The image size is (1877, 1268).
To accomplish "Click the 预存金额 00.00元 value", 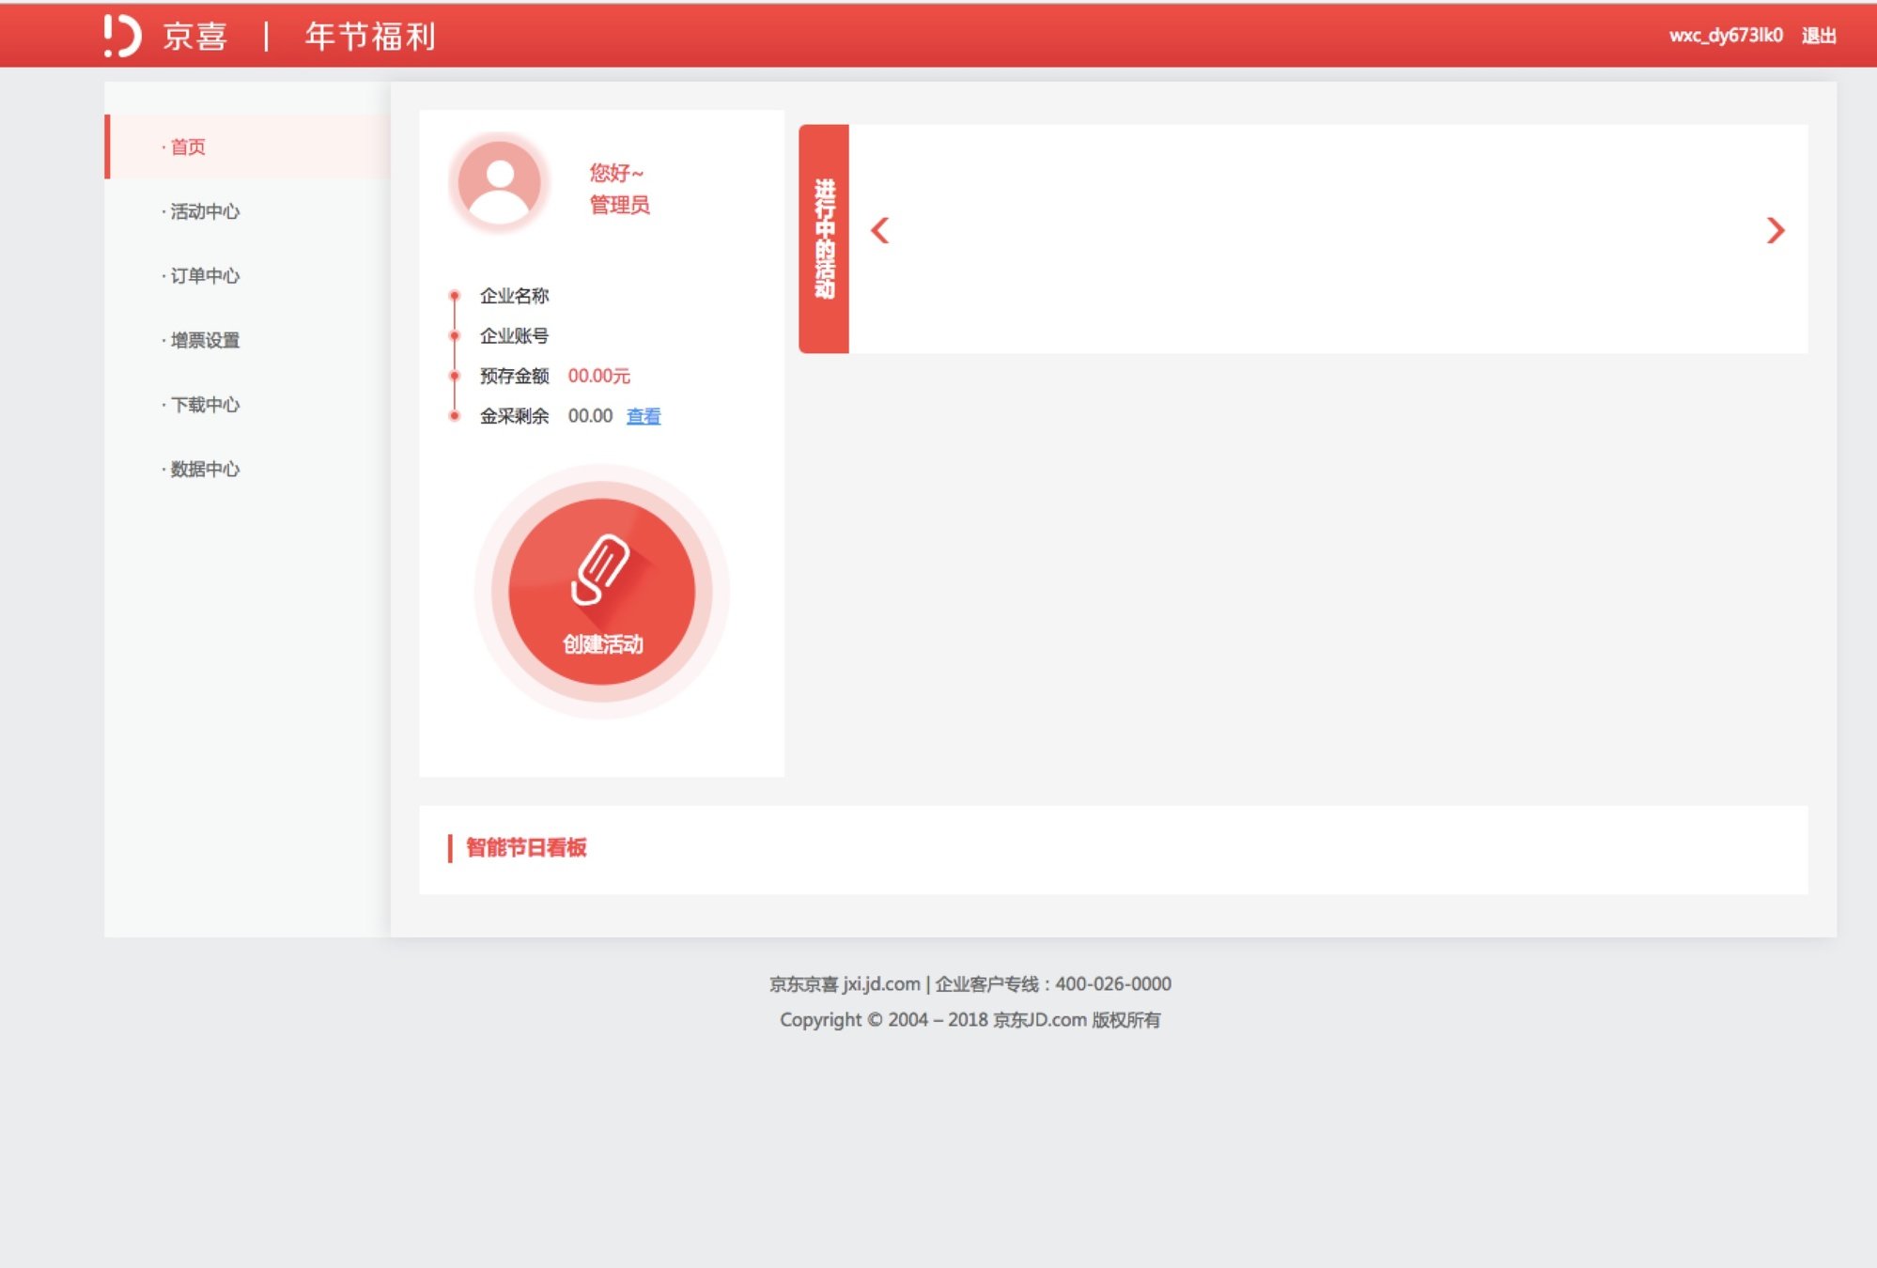I will click(598, 376).
